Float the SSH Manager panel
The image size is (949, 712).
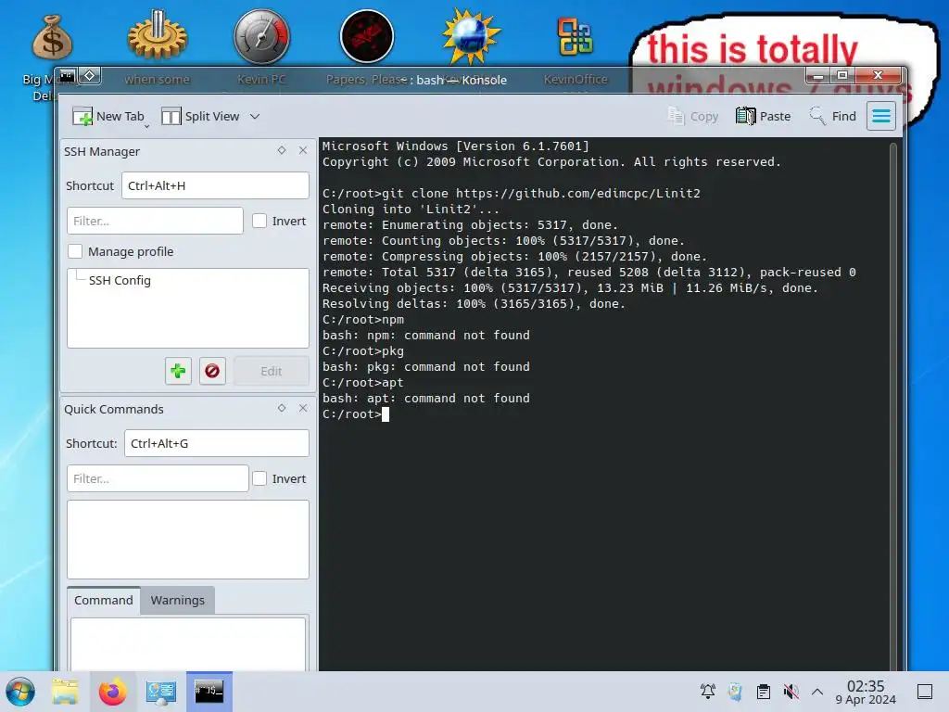(x=282, y=150)
